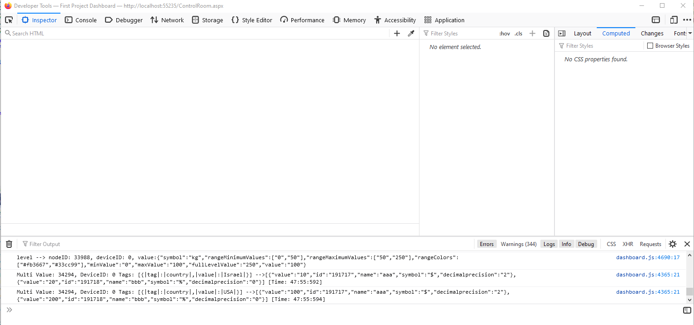Image resolution: width=694 pixels, height=325 pixels.
Task: Toggle the XHR console filter
Action: tap(628, 244)
